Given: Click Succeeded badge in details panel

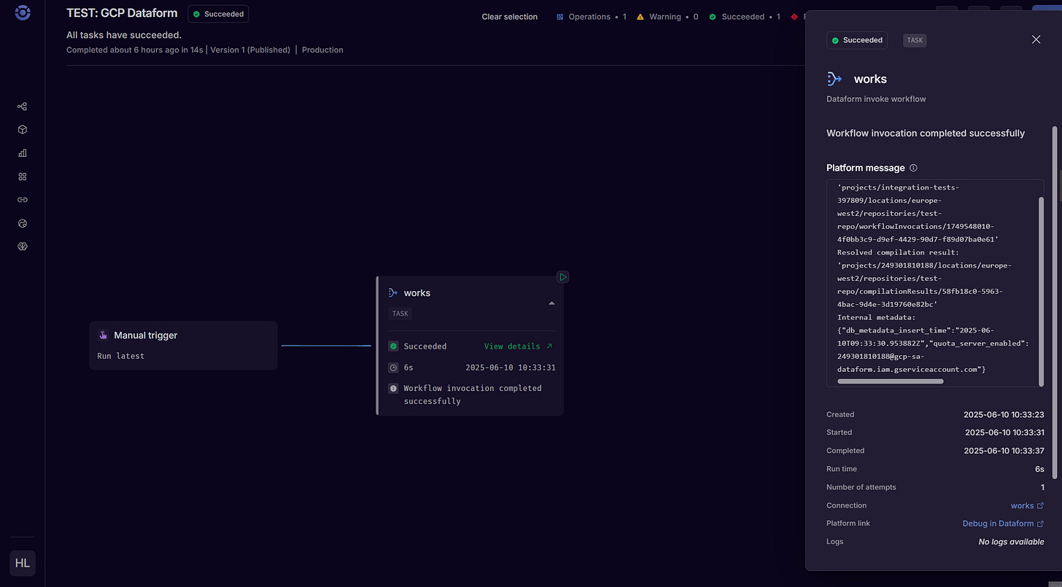Looking at the screenshot, I should click(857, 40).
